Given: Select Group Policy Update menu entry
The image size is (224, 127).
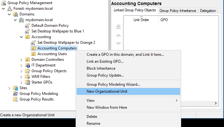Looking at the screenshot, I should point(128,75).
